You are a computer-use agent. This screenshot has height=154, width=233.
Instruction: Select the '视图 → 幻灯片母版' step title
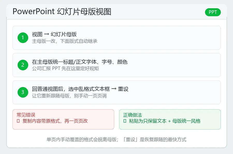click(54, 34)
